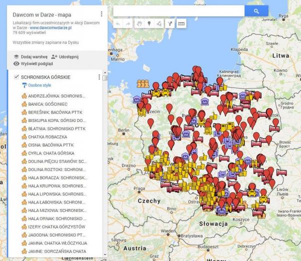Screen dimensions: 301x261
Task: Click Udostępnij to share map
Action: tap(69, 57)
